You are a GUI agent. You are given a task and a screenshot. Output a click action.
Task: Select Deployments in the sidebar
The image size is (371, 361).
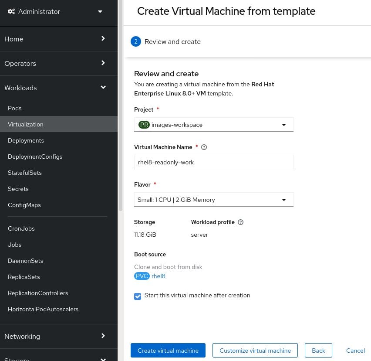click(x=26, y=140)
